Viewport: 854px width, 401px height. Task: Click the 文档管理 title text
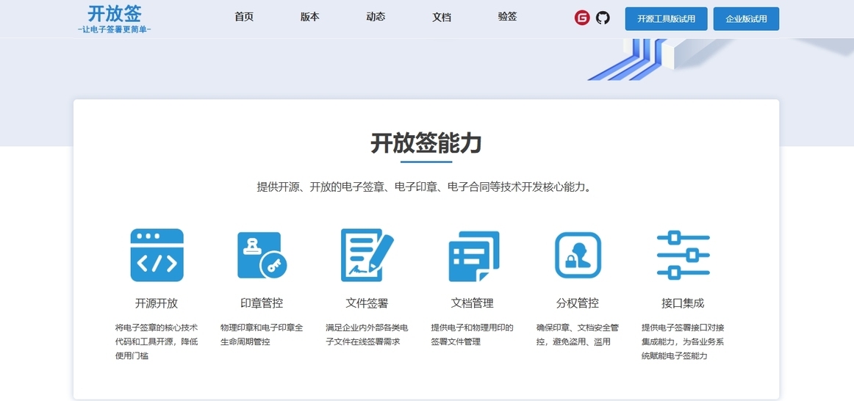473,303
